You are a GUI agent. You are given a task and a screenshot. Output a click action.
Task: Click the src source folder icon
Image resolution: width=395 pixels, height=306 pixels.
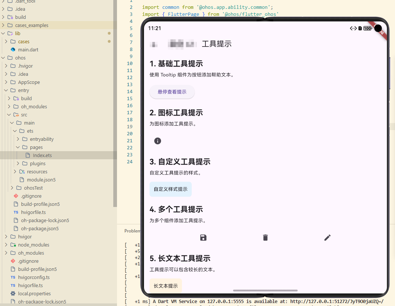[16, 115]
